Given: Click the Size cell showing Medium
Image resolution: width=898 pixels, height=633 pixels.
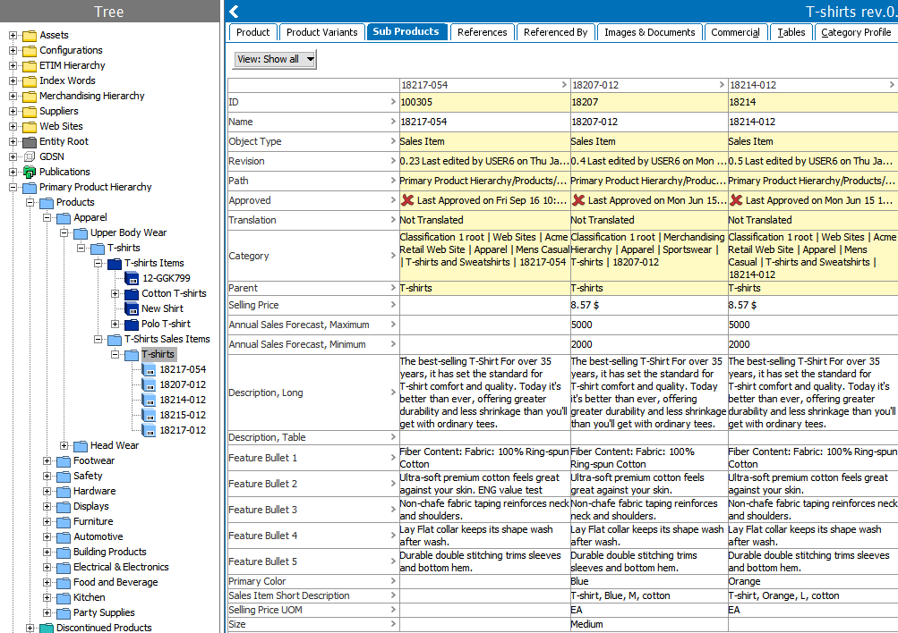Looking at the screenshot, I should coord(649,624).
